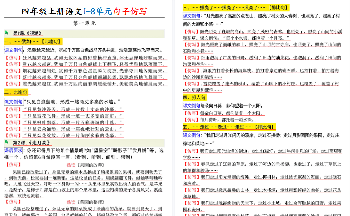Select the 第一单元 unit heading
The height and width of the screenshot is (216, 350).
coord(84,23)
